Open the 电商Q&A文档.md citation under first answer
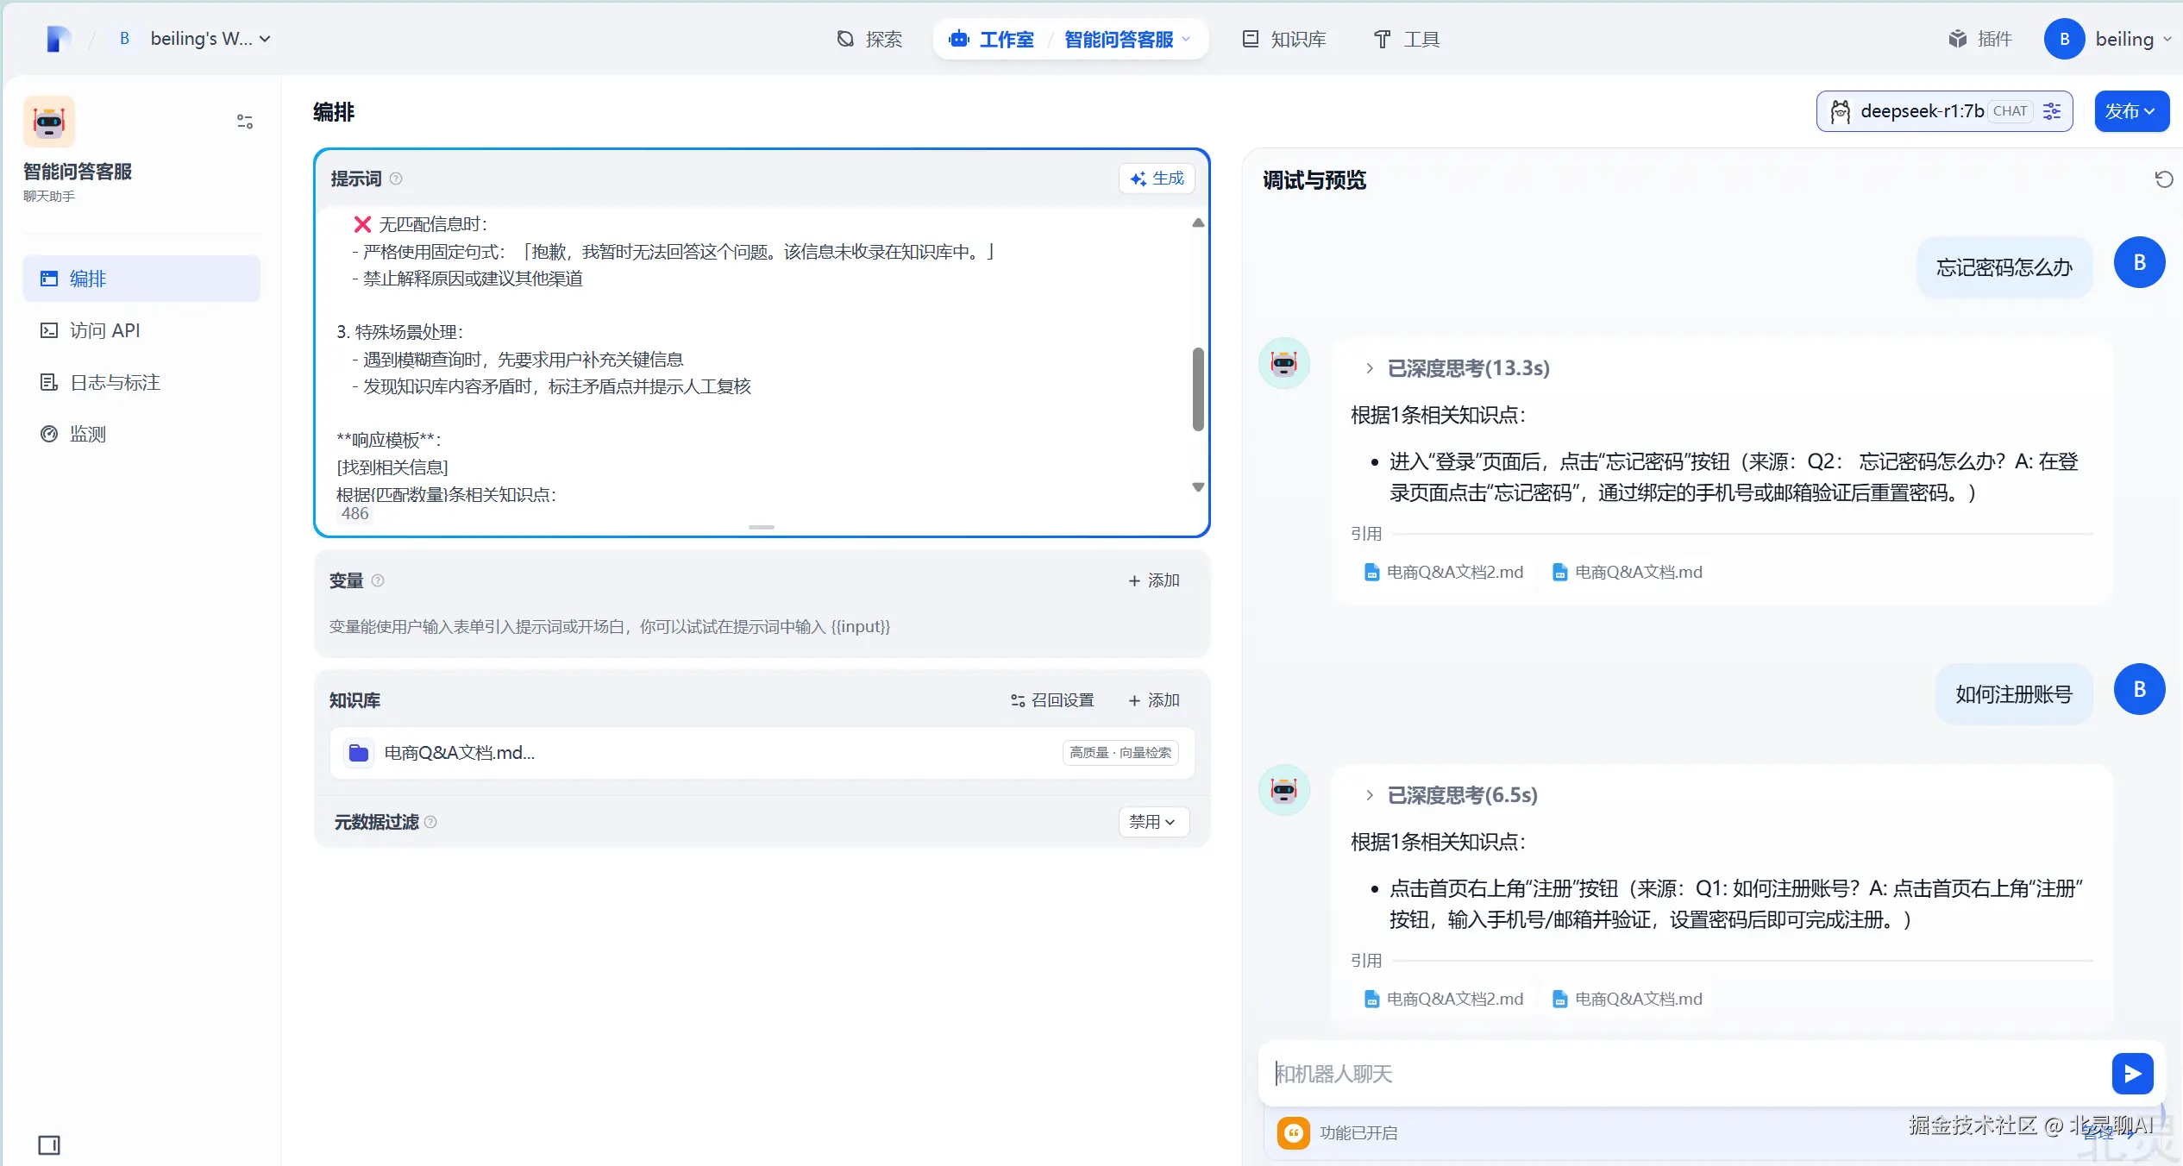Image resolution: width=2183 pixels, height=1166 pixels. click(x=1628, y=572)
